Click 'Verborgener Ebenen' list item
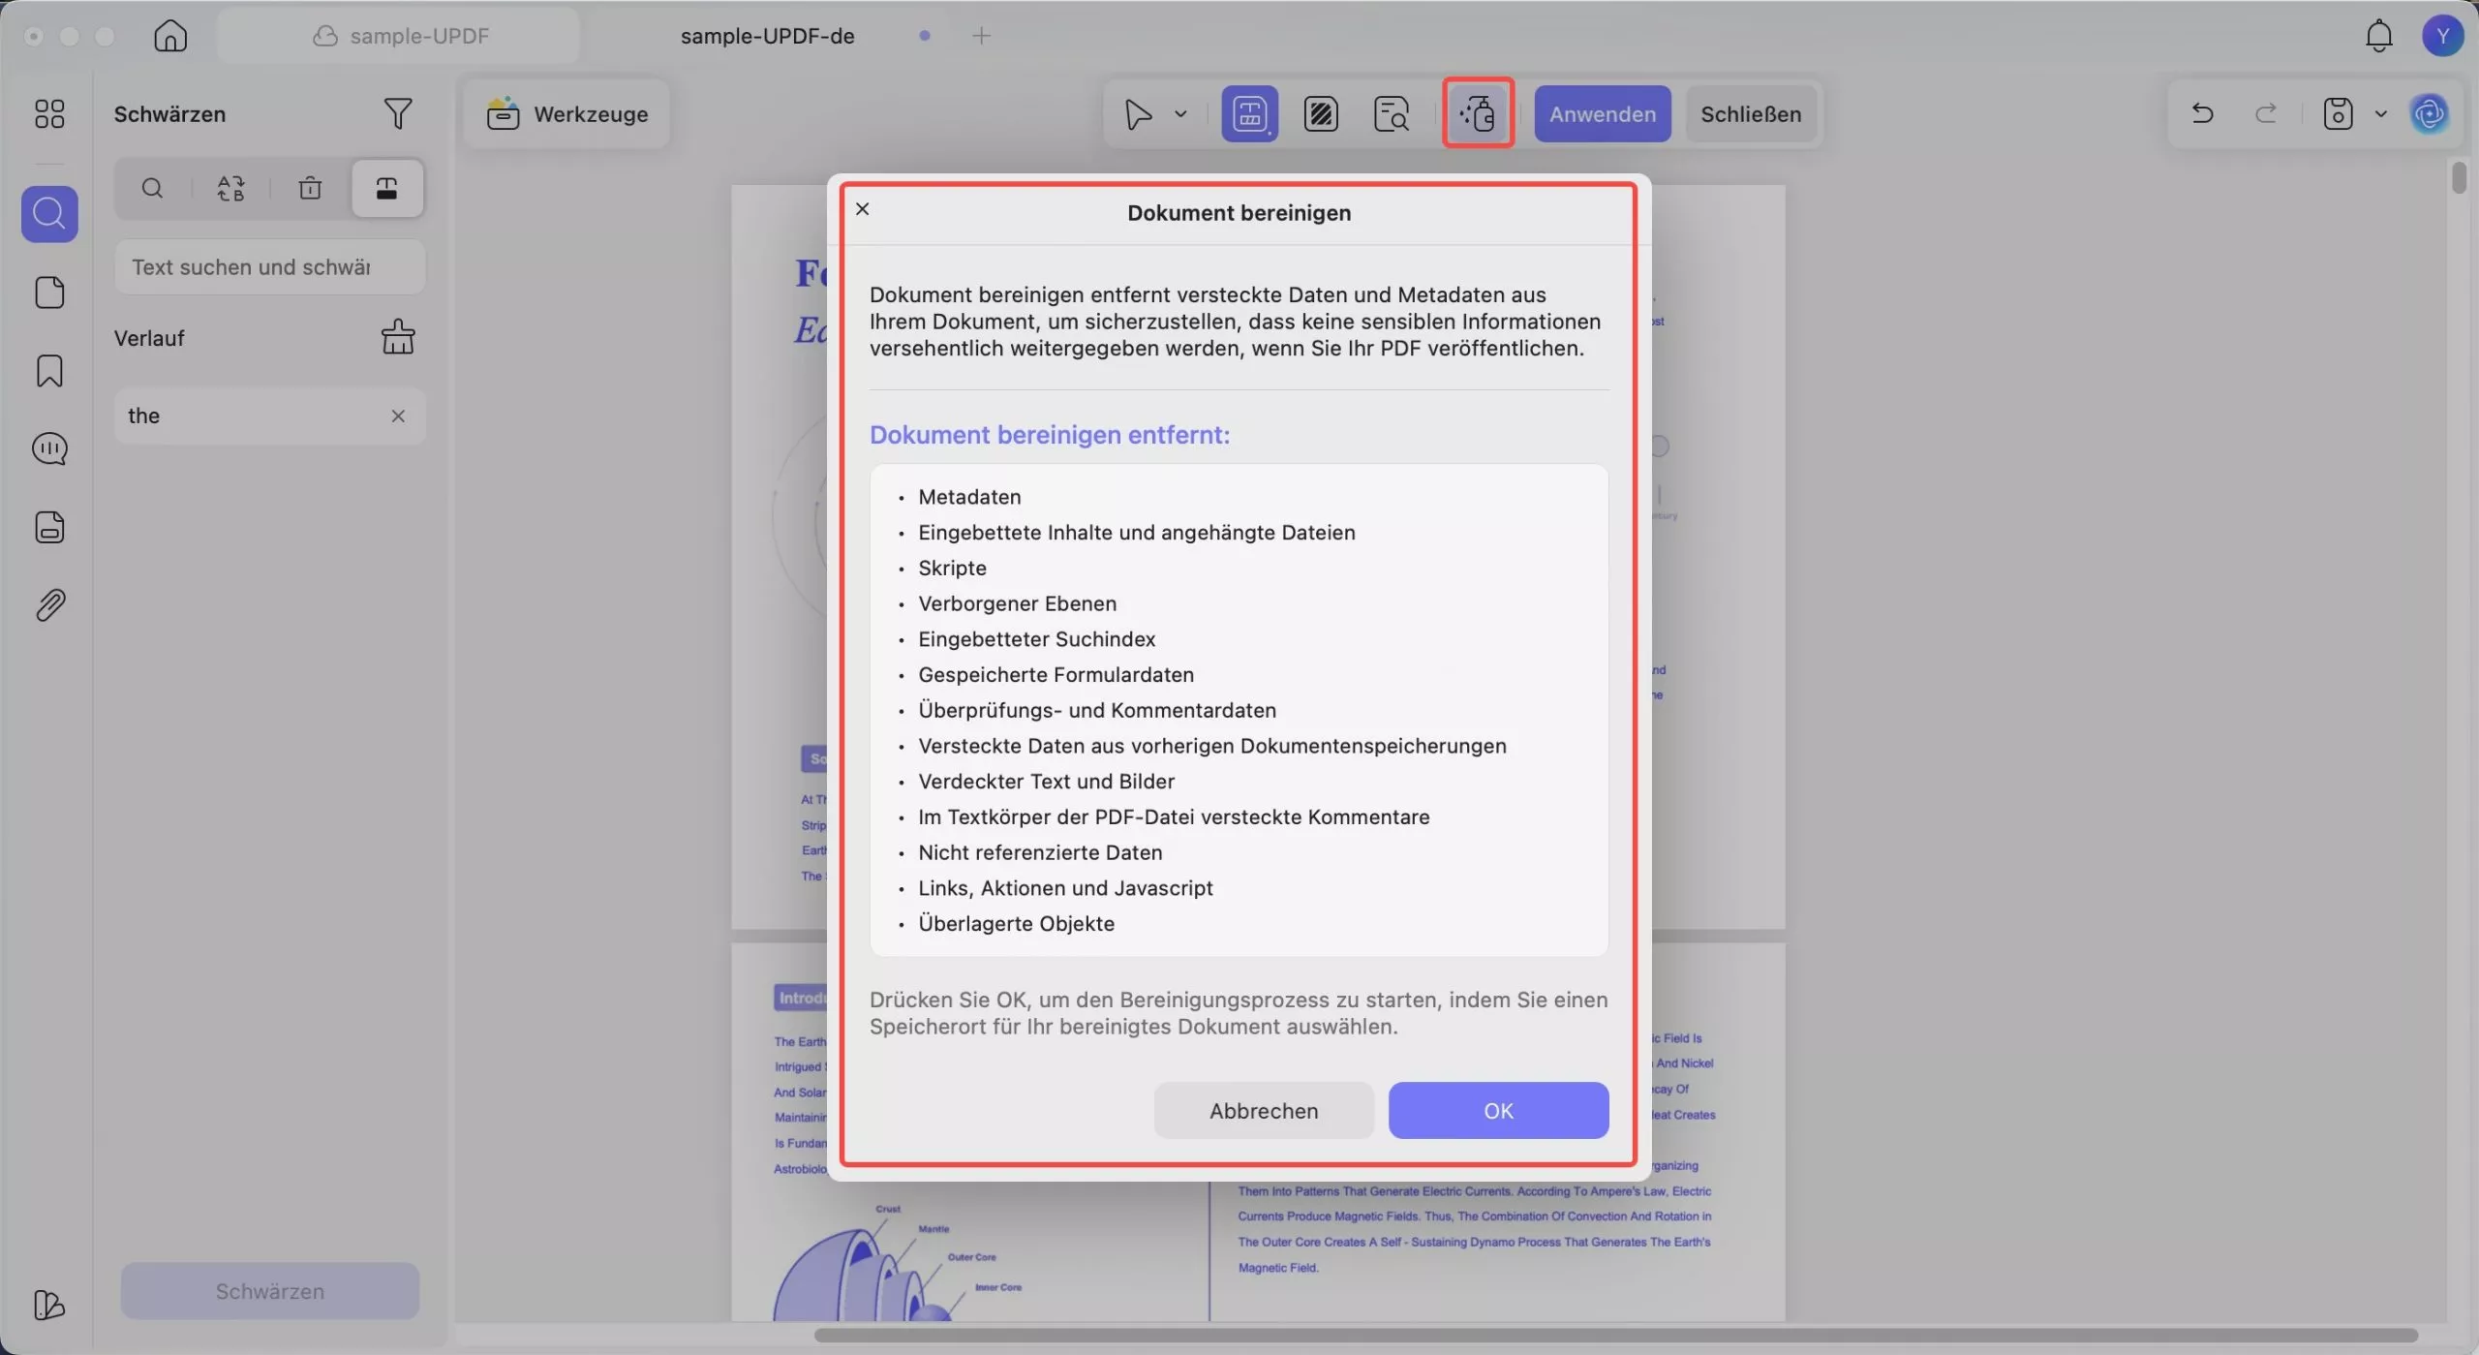The width and height of the screenshot is (2479, 1355). (x=1017, y=603)
